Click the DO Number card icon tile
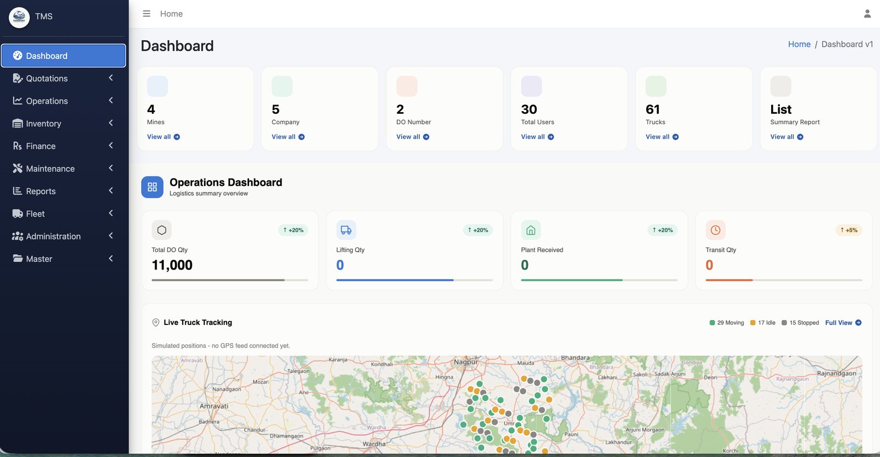Screen dimensions: 880x457 pyautogui.click(x=407, y=86)
